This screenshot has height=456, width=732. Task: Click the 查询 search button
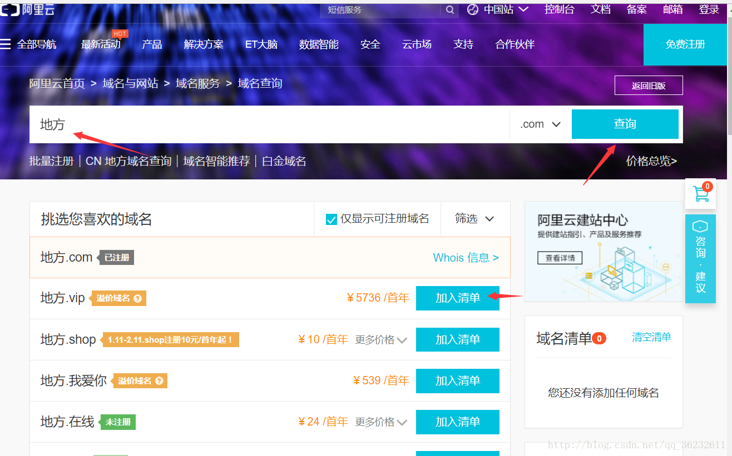[625, 124]
